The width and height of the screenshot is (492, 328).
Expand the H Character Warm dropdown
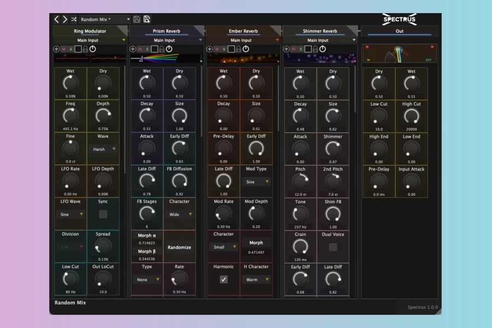click(256, 279)
